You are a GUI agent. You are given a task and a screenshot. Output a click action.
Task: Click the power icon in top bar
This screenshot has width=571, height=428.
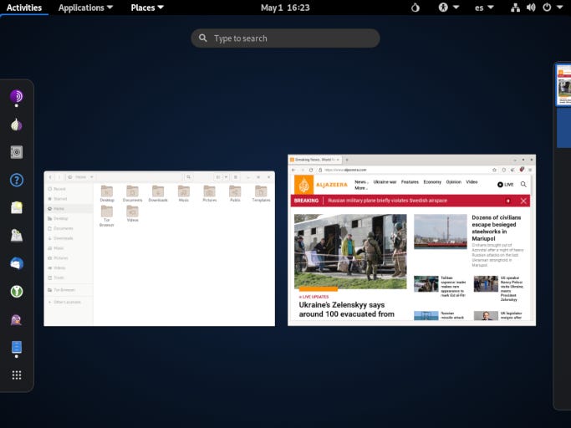coord(547,8)
